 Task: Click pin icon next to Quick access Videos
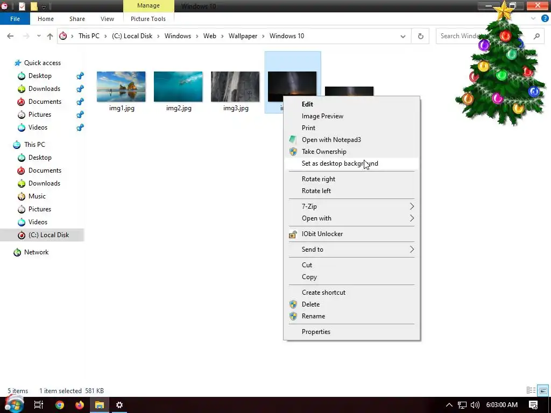[x=80, y=127]
